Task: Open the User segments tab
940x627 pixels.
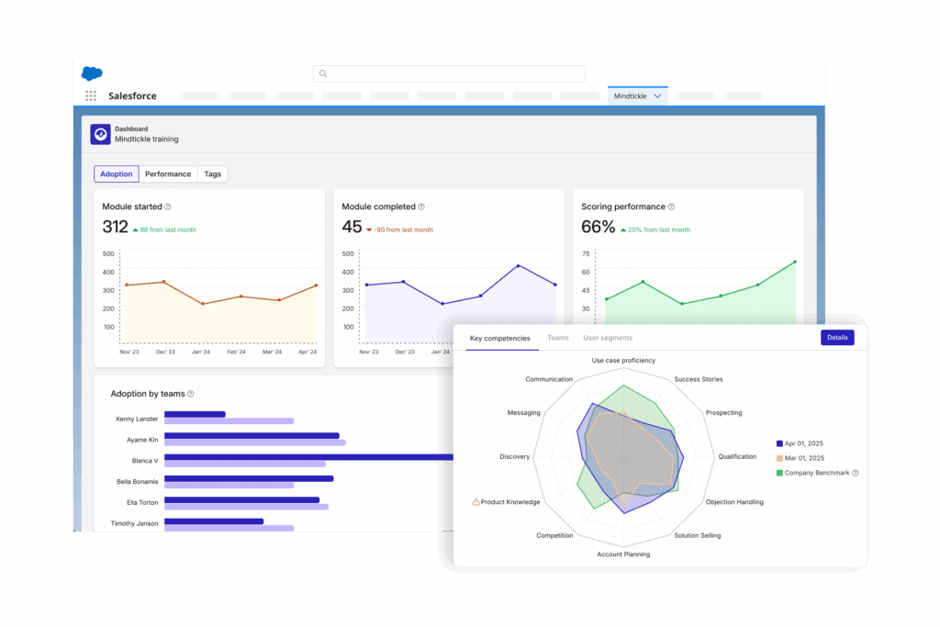Action: point(608,338)
